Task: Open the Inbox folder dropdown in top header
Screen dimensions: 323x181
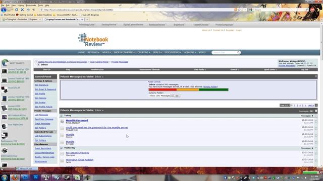Action: point(99,77)
